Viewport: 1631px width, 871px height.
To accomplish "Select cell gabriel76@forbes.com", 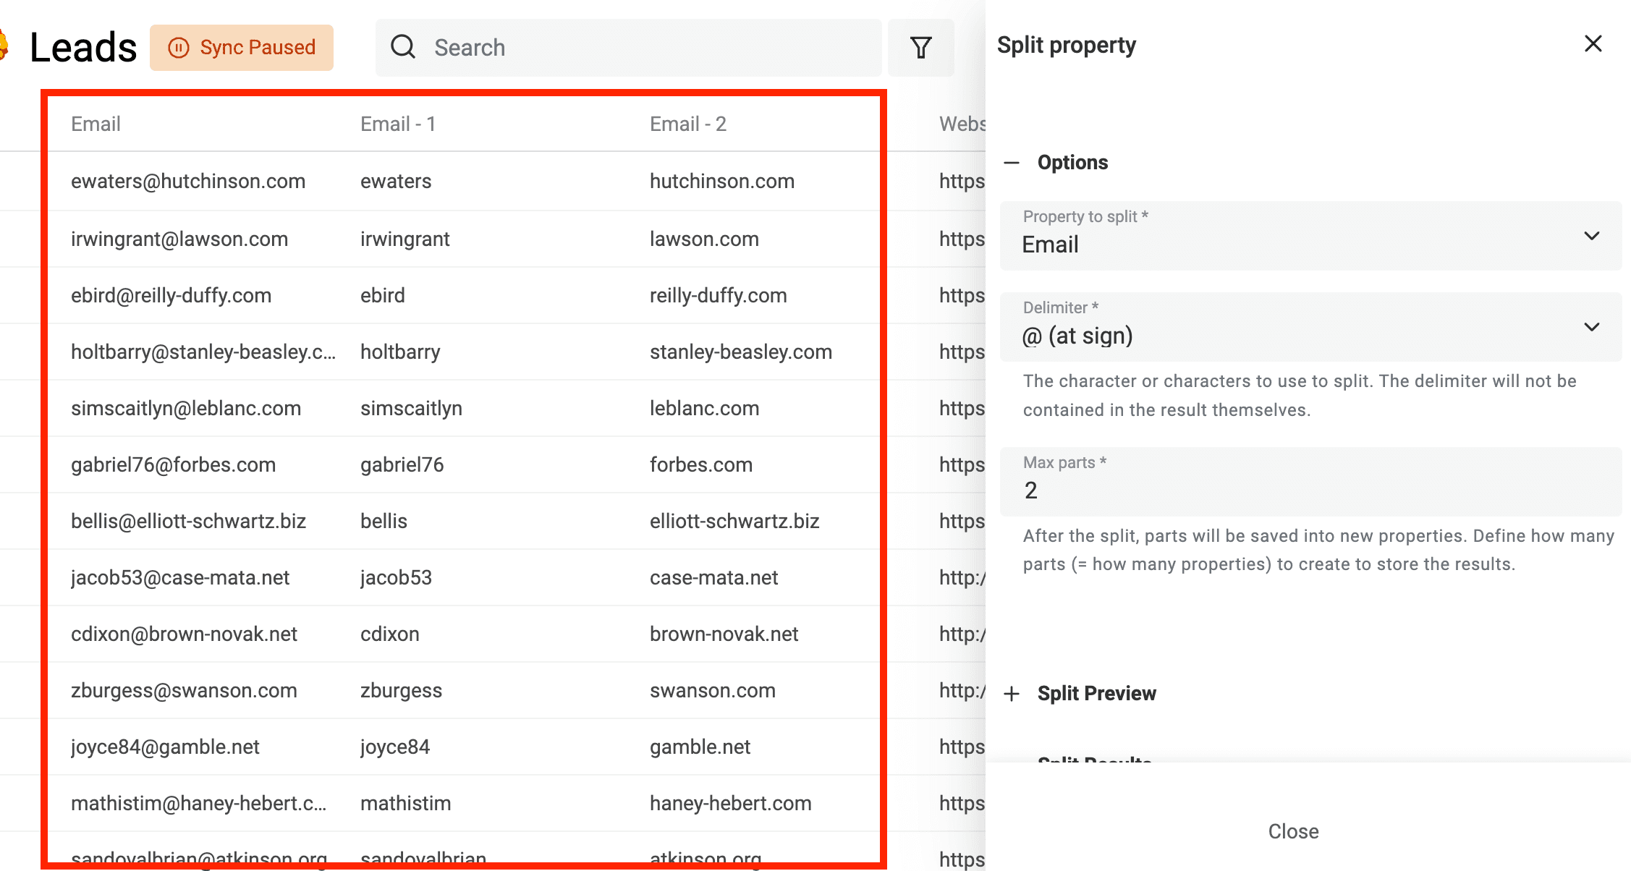I will click(173, 465).
